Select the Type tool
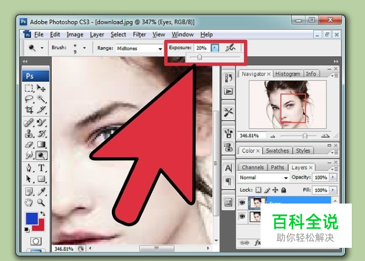This screenshot has width=365, height=261. point(42,168)
